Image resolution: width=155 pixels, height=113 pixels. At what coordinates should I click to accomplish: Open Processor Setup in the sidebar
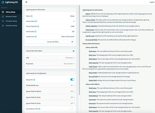pos(11,21)
